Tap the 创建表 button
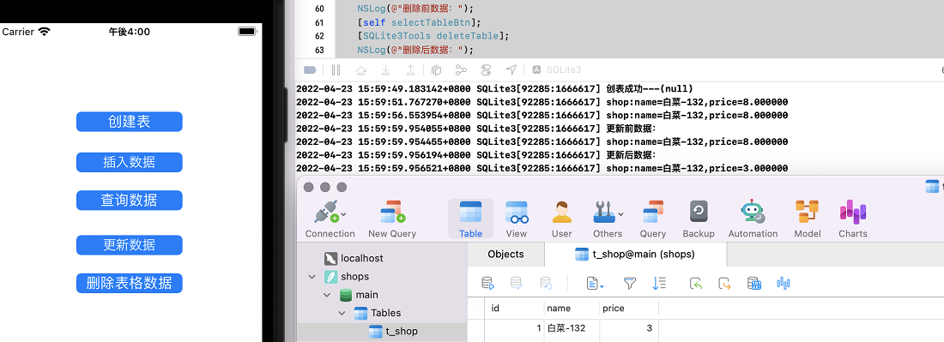This screenshot has height=342, width=944. pyautogui.click(x=130, y=122)
